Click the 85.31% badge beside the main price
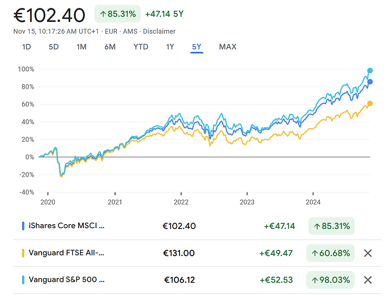Viewport: 391px width, 297px height. tap(117, 14)
